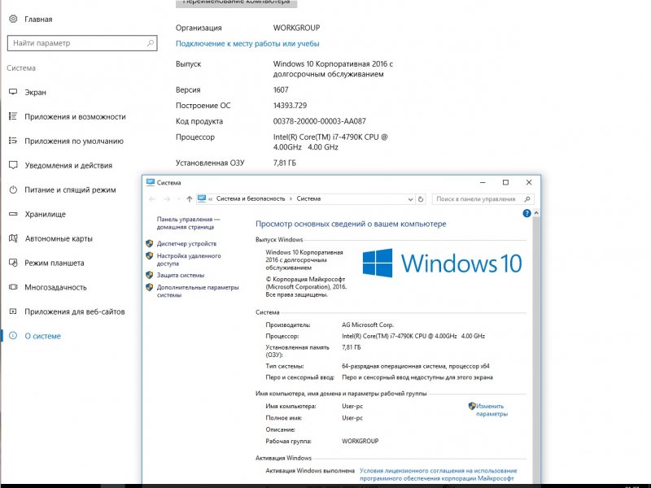Go up one level with the up arrow
Viewport: 651px width, 488px height.
coord(190,199)
